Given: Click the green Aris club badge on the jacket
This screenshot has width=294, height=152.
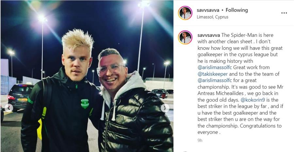Looking at the screenshot, I should point(85,104).
